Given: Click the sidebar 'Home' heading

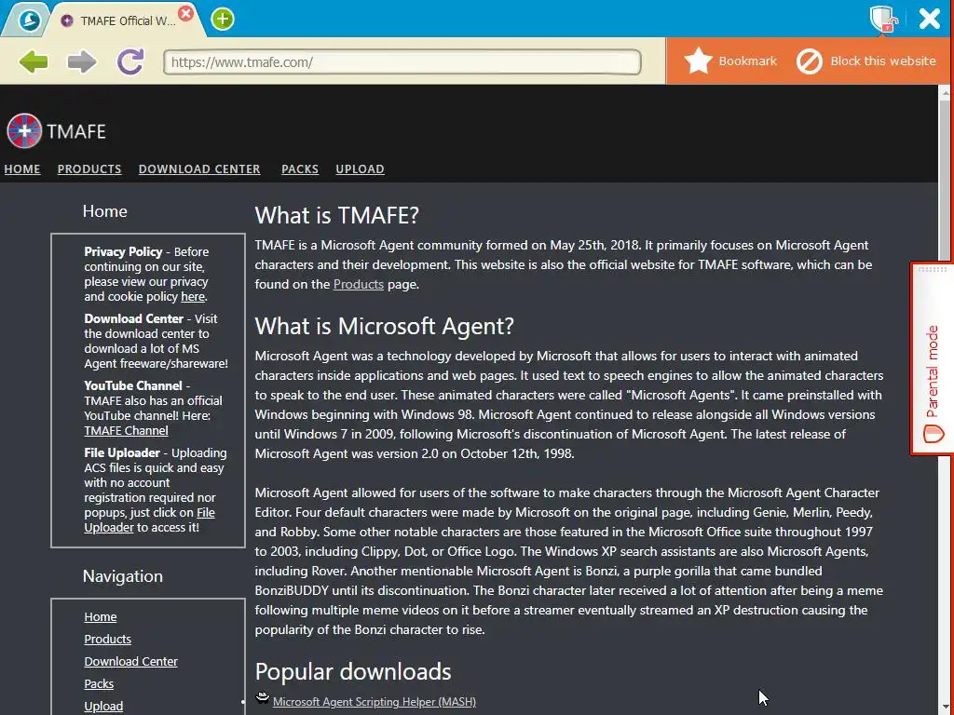Looking at the screenshot, I should coord(104,211).
